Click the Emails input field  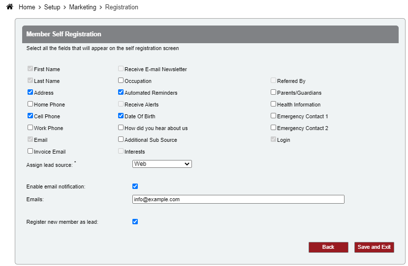tap(238, 199)
